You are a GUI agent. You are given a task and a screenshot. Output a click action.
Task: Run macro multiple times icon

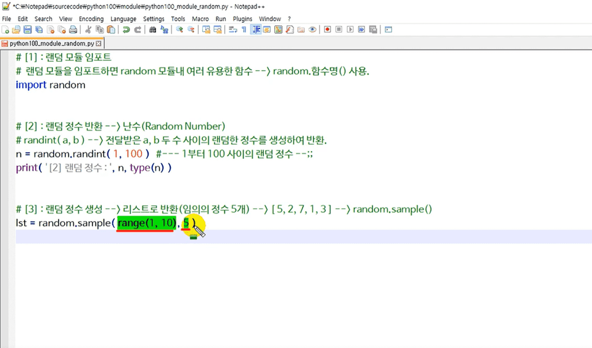click(x=361, y=30)
